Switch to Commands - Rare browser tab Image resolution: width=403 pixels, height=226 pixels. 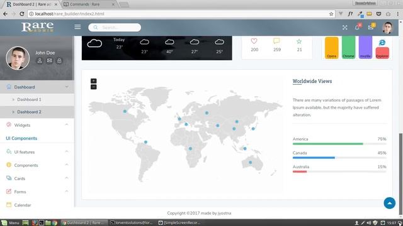89,4
